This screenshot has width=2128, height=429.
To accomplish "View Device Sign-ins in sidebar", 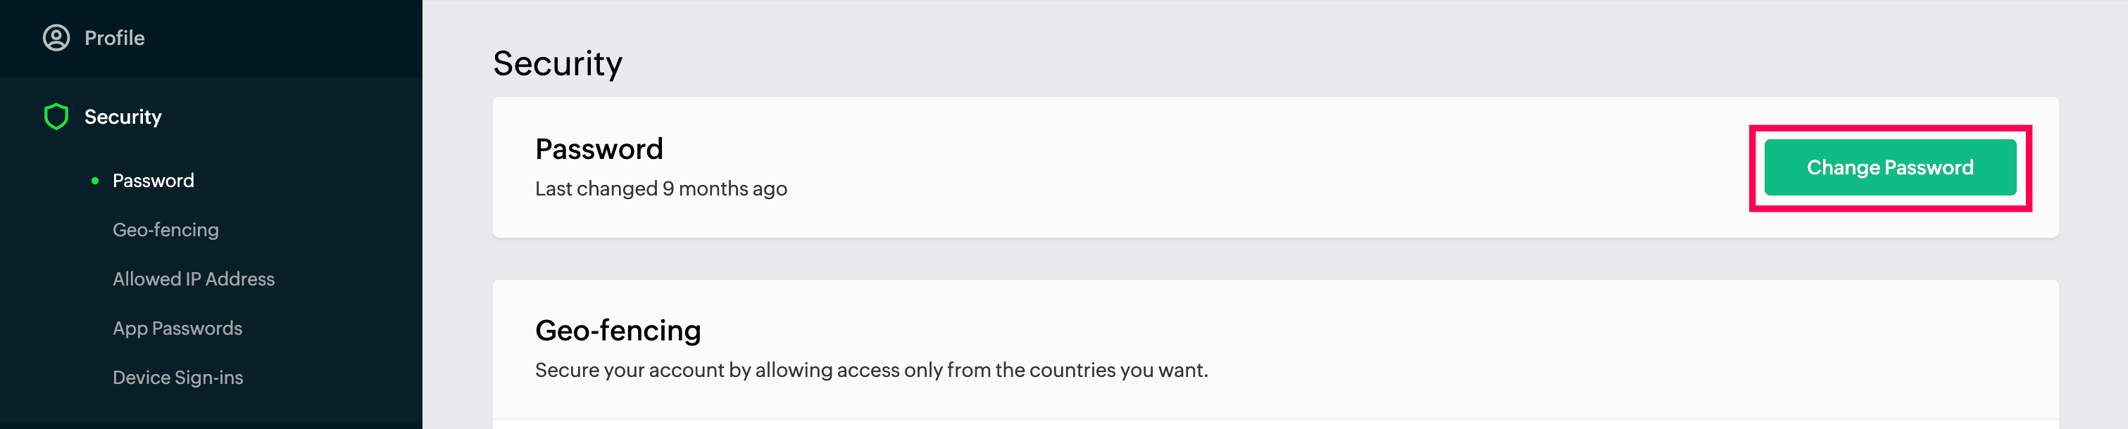I will point(177,378).
